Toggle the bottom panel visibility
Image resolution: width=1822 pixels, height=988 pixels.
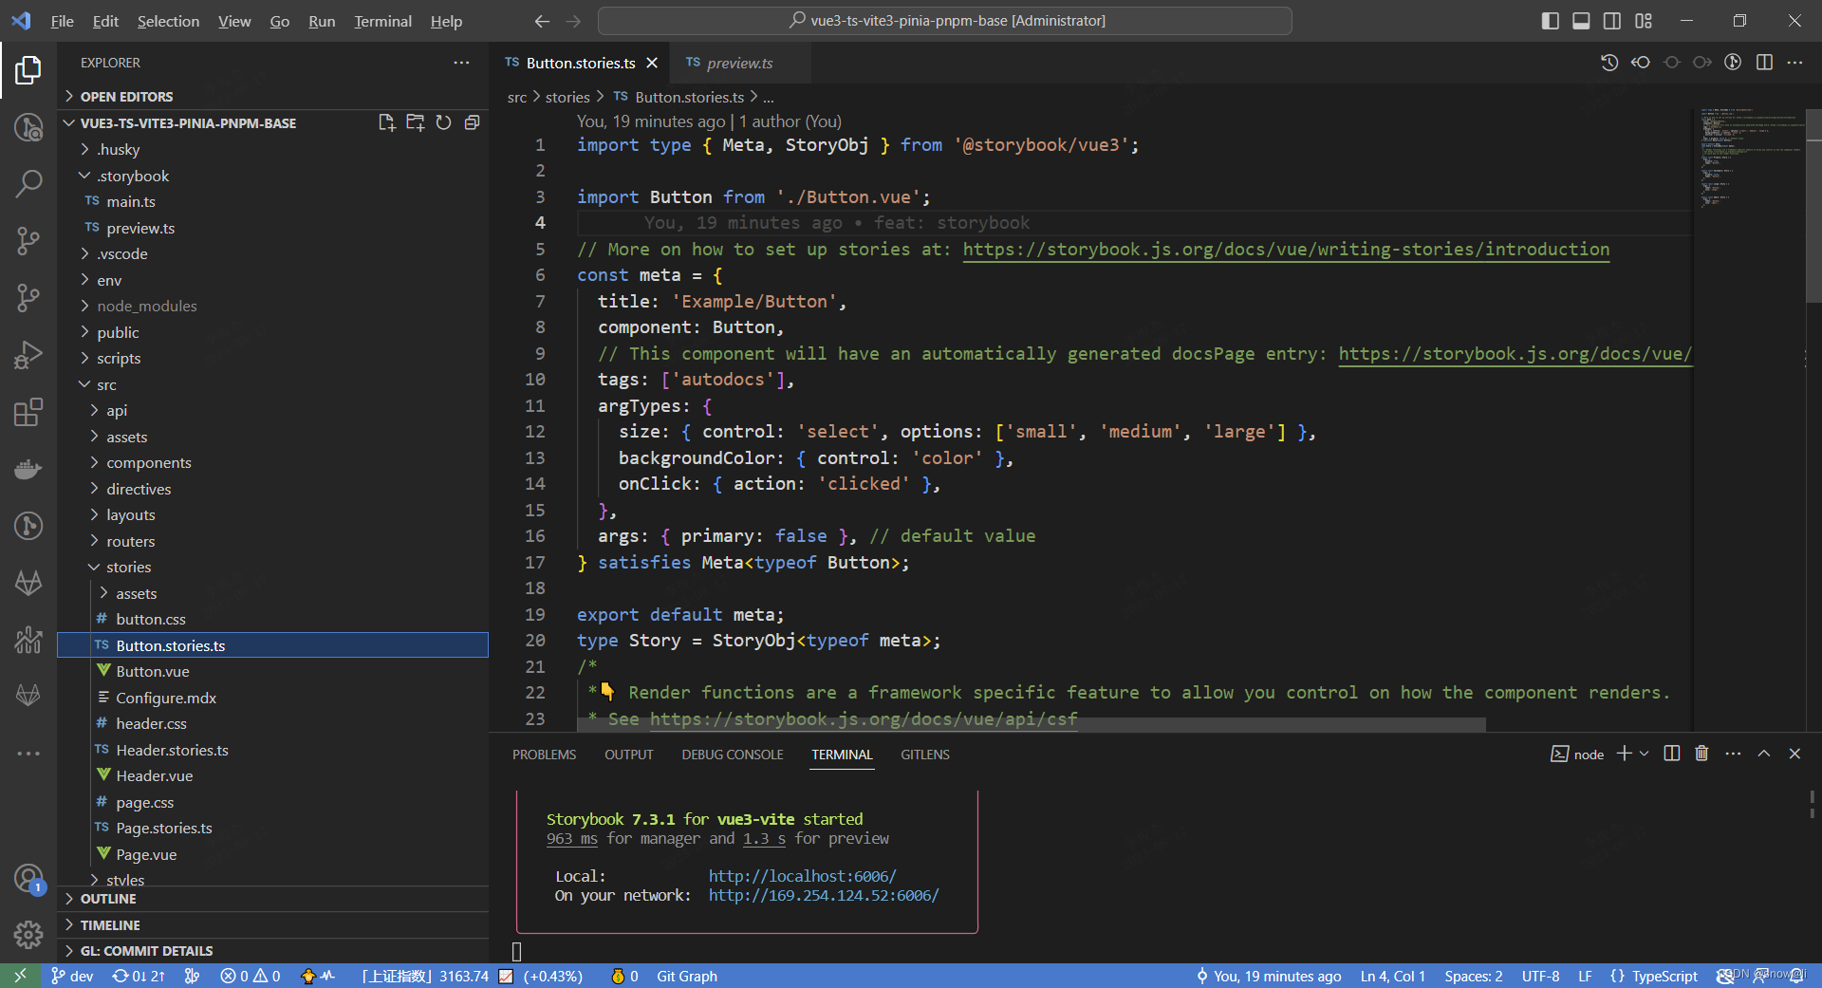pyautogui.click(x=1581, y=21)
